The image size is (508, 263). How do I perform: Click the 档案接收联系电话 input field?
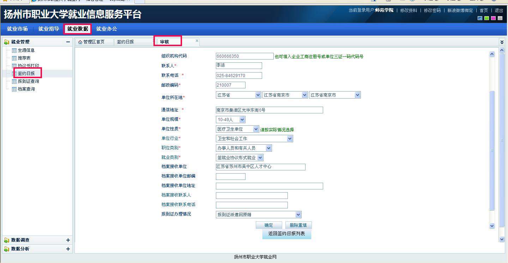pos(252,205)
